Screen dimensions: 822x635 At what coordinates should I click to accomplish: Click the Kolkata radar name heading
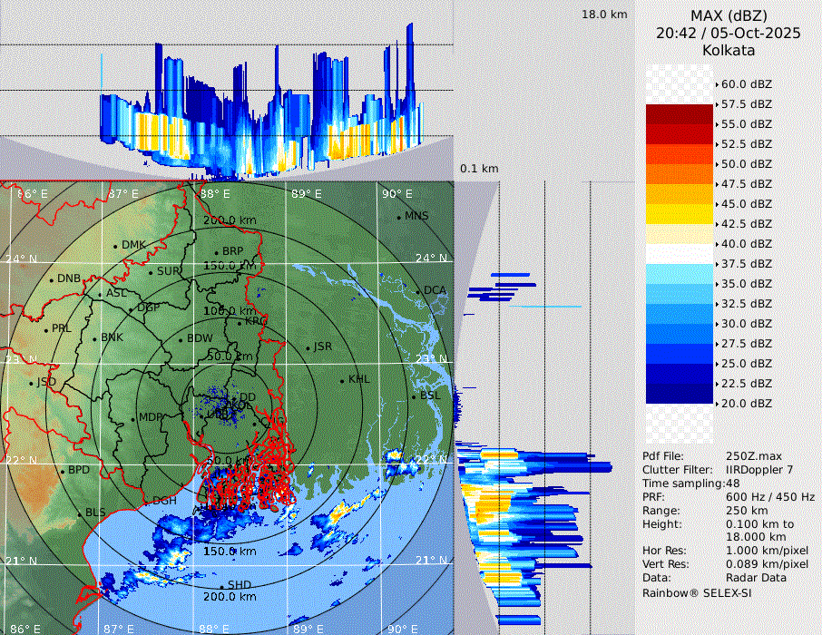point(729,51)
